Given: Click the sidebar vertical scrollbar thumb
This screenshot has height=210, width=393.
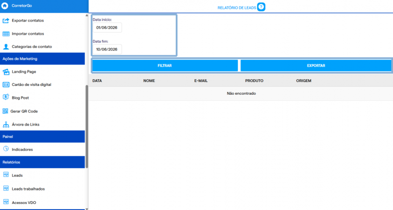Looking at the screenshot, I should pyautogui.click(x=87, y=126).
